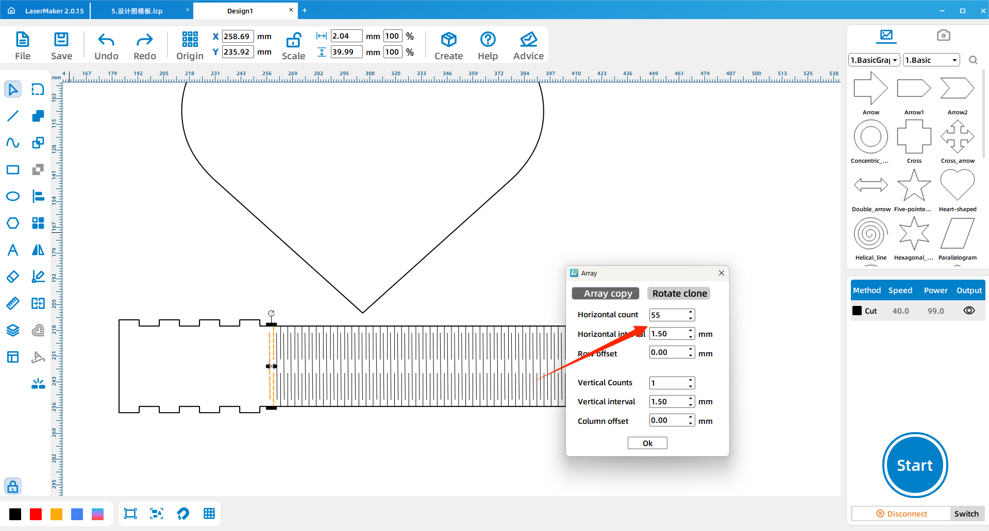Image resolution: width=989 pixels, height=531 pixels.
Task: Switch to the Design1 tab
Action: pyautogui.click(x=240, y=11)
